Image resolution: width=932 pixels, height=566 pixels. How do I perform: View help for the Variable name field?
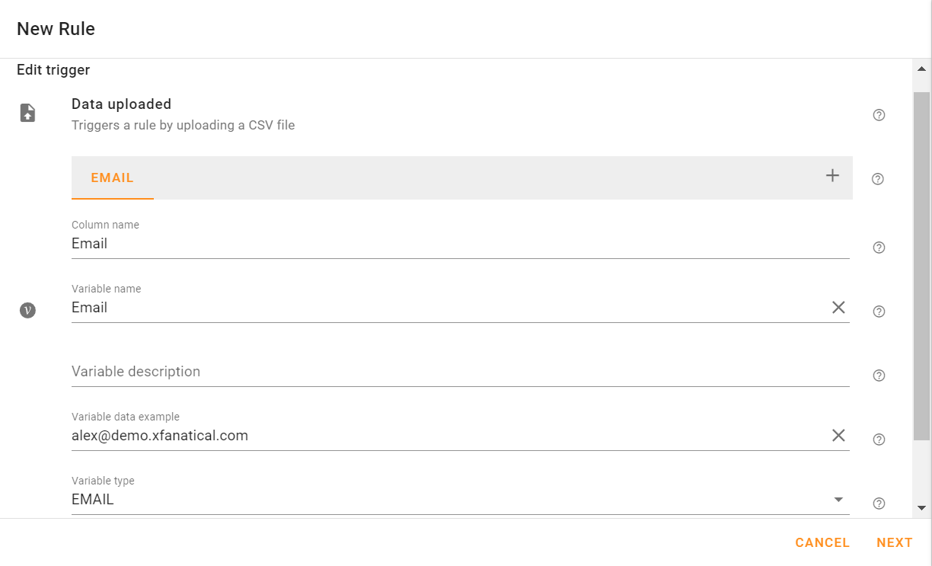click(x=878, y=311)
